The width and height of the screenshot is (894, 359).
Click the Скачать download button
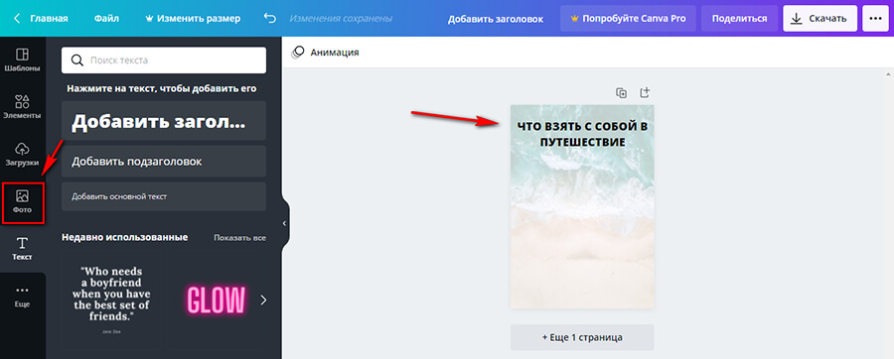819,18
